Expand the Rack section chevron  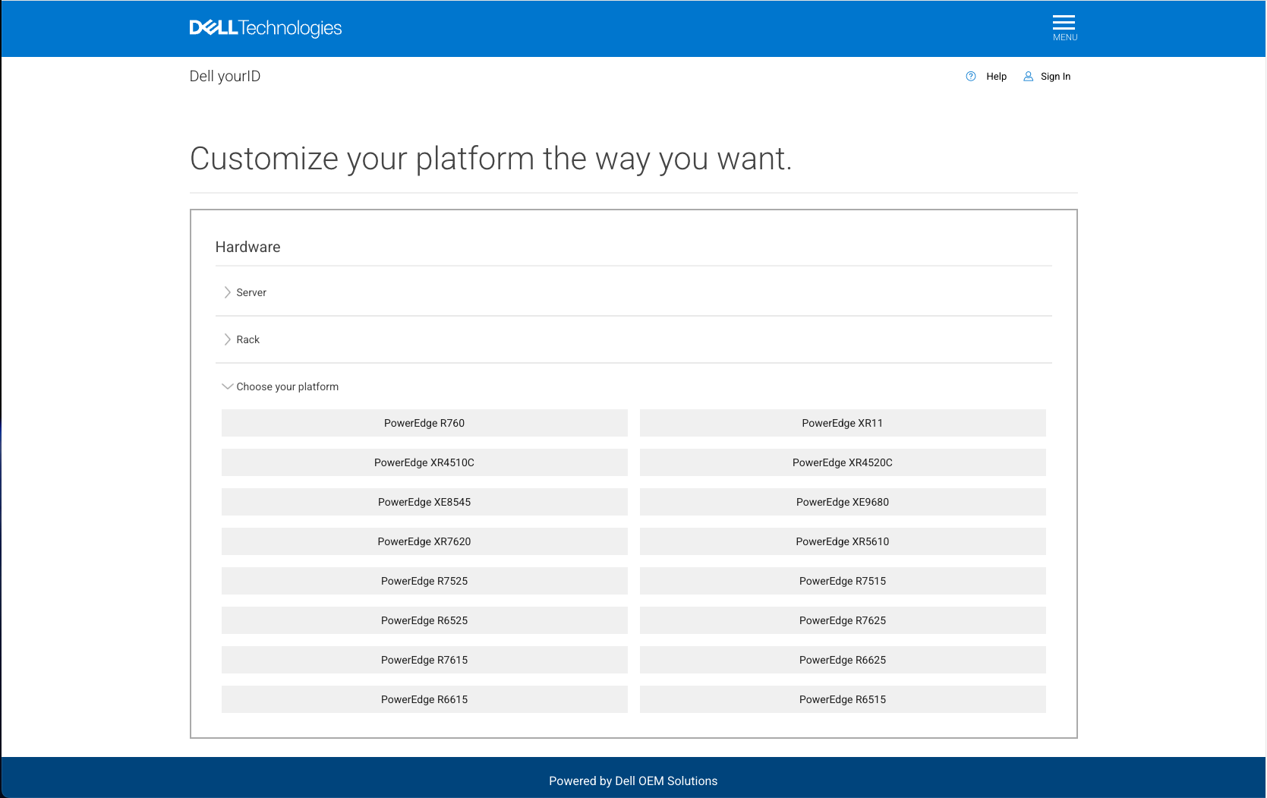[227, 339]
